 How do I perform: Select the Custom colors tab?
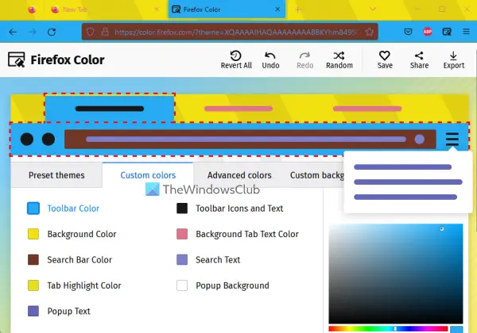coord(148,175)
